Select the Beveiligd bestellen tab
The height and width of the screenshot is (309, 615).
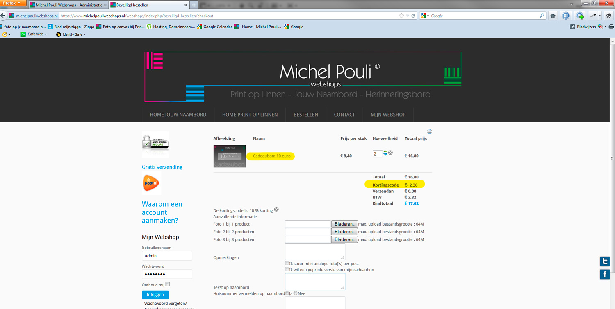tap(149, 5)
